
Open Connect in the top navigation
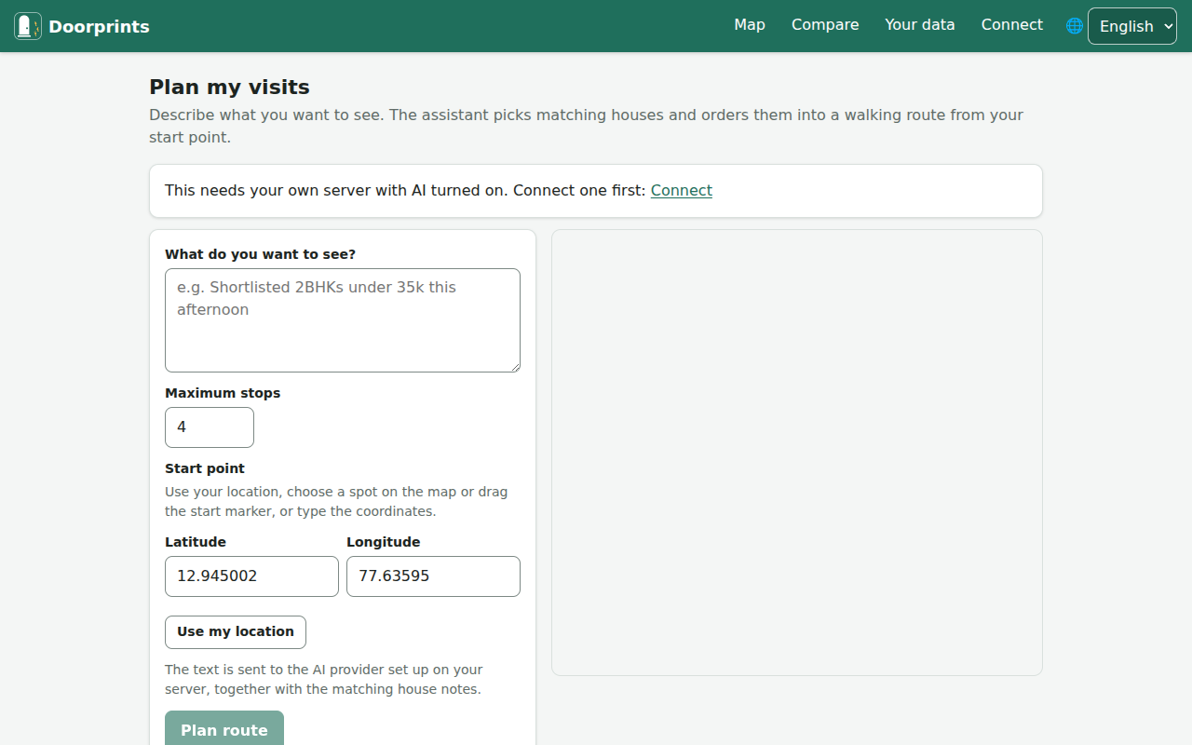[1012, 25]
